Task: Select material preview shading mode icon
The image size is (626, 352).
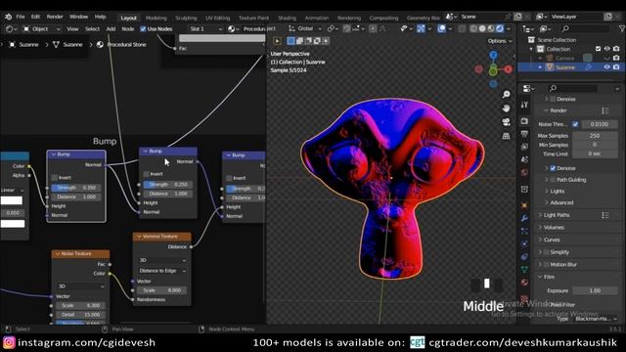Action: pyautogui.click(x=491, y=28)
